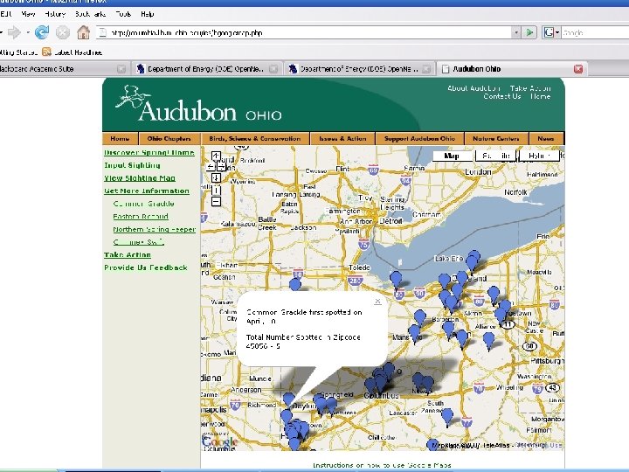
Task: Zoom out with the map minus button
Action: (x=216, y=201)
